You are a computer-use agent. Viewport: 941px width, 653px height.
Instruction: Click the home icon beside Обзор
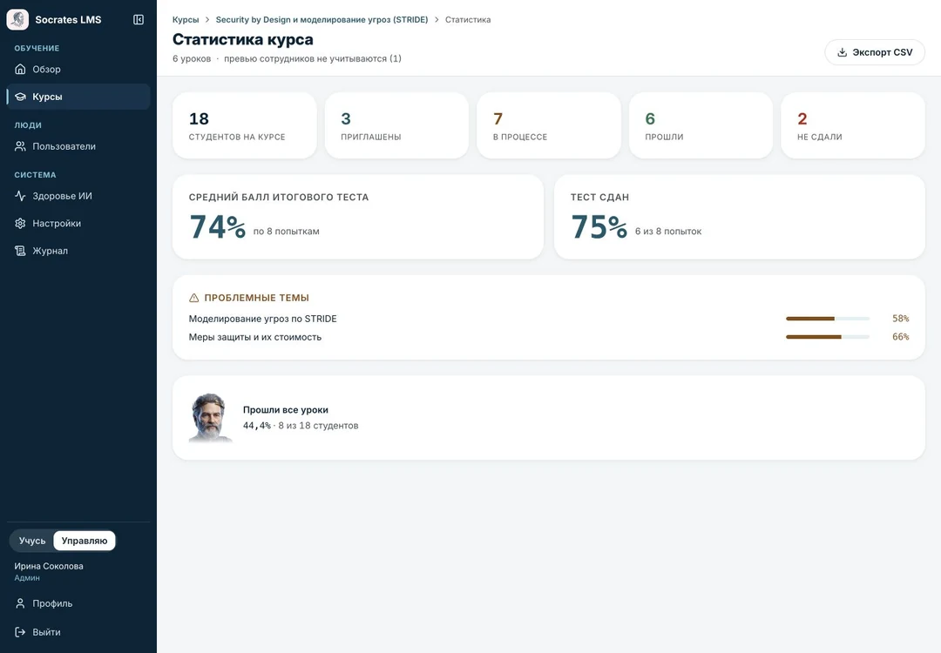[20, 69]
